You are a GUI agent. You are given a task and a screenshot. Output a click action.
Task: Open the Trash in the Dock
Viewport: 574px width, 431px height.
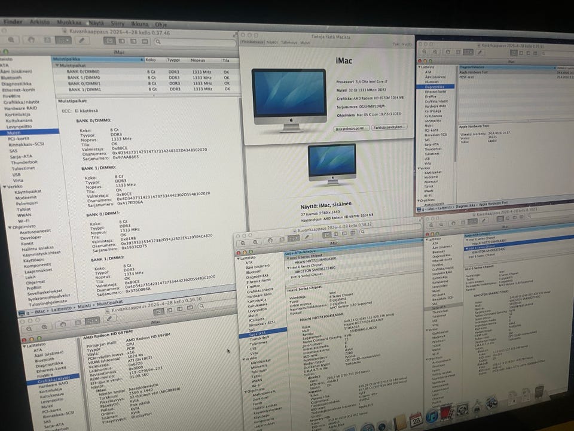point(539,393)
